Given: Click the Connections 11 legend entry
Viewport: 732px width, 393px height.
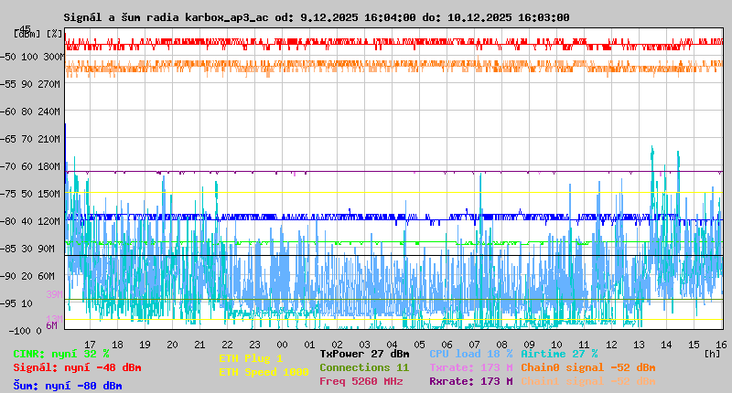Looking at the screenshot, I should click(364, 367).
